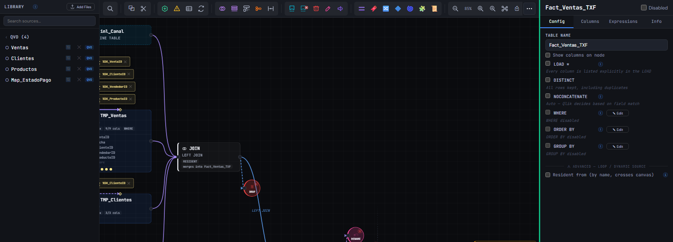
Task: Click the red tag icon
Action: [374, 9]
